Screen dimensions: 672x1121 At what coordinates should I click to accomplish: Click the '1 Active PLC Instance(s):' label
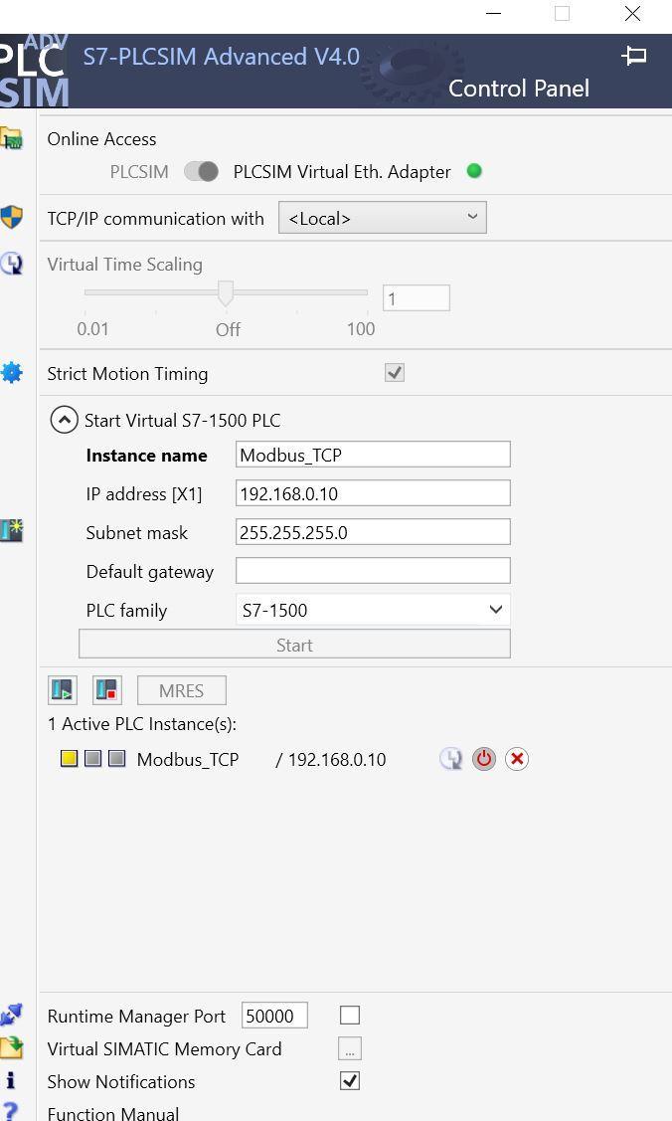click(x=142, y=723)
